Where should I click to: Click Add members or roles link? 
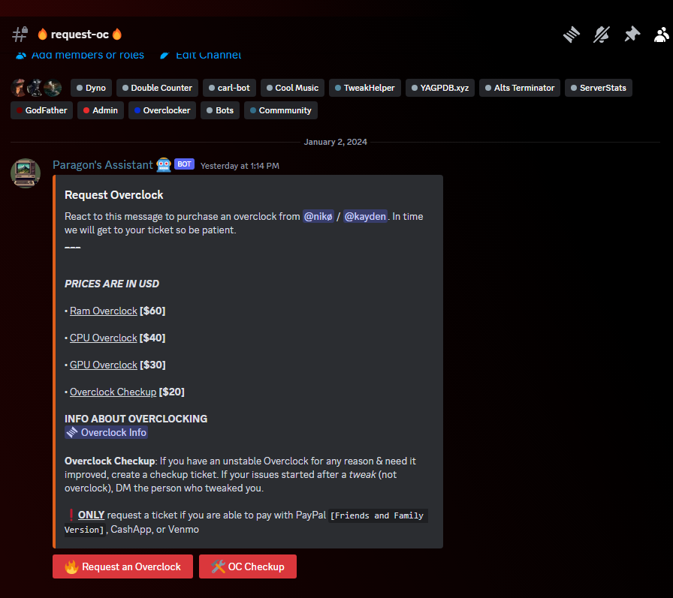tap(80, 56)
